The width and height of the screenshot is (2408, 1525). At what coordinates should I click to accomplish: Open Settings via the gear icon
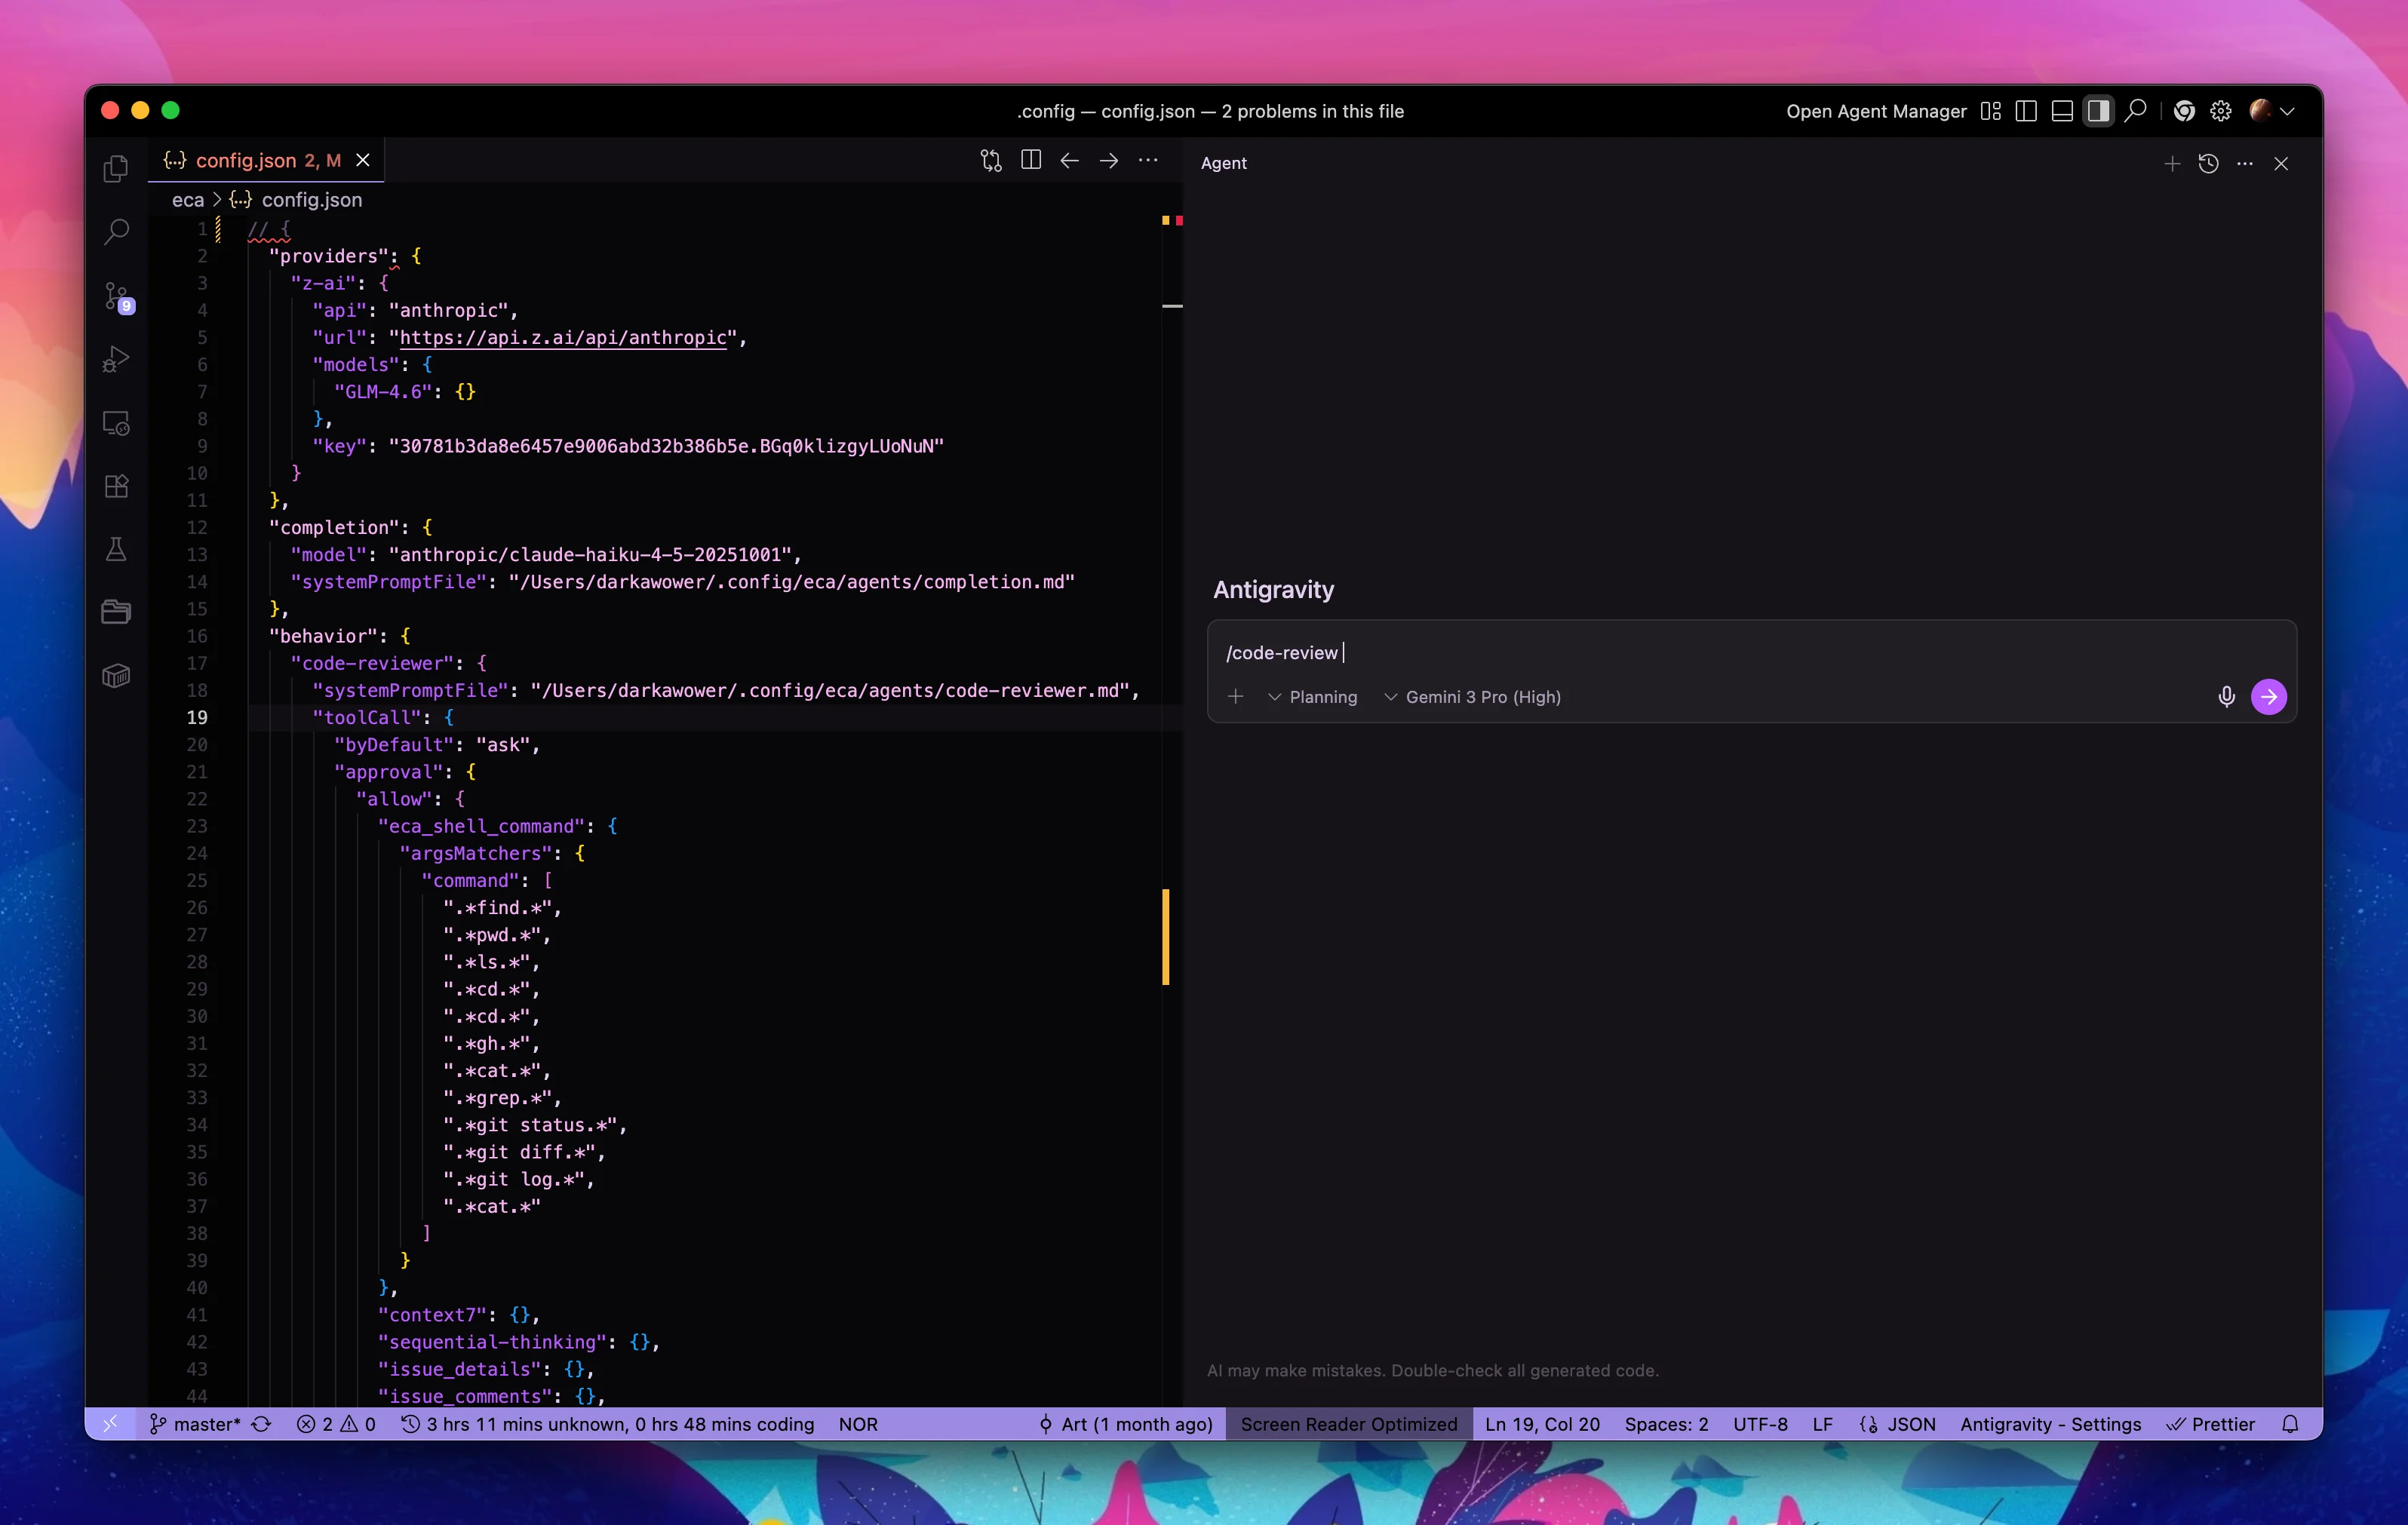(2220, 111)
